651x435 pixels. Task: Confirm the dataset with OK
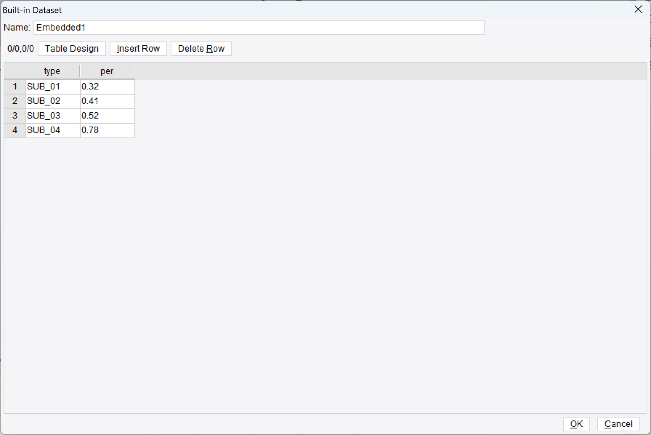click(576, 424)
